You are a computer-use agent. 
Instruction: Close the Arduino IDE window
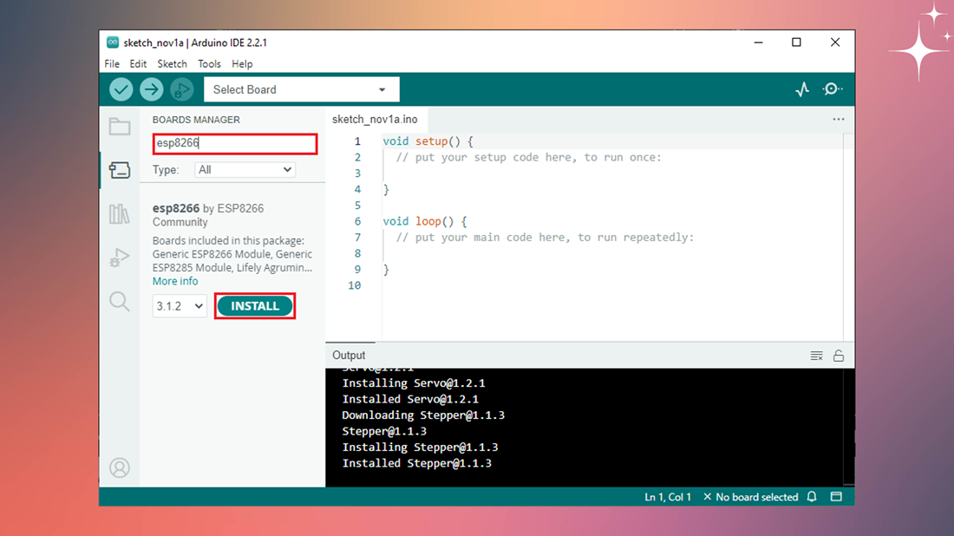(835, 42)
